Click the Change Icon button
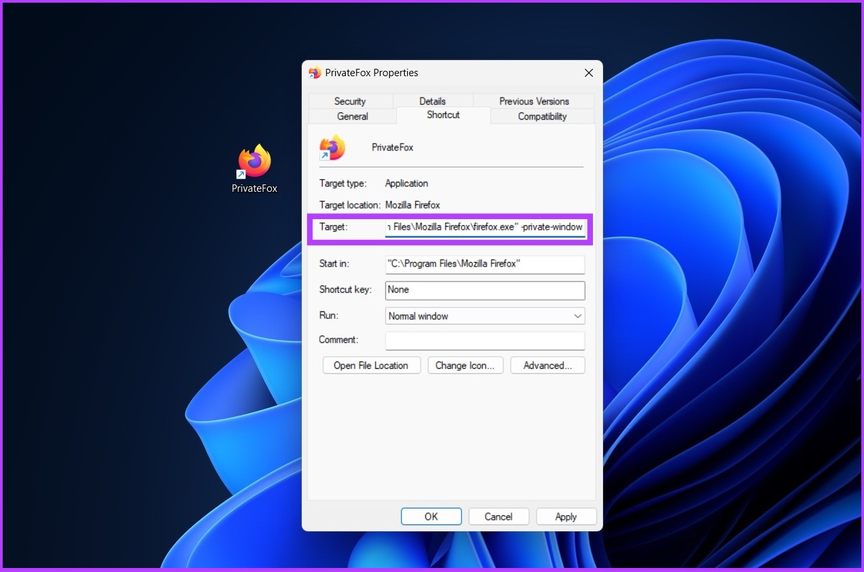The image size is (864, 572). click(x=465, y=366)
